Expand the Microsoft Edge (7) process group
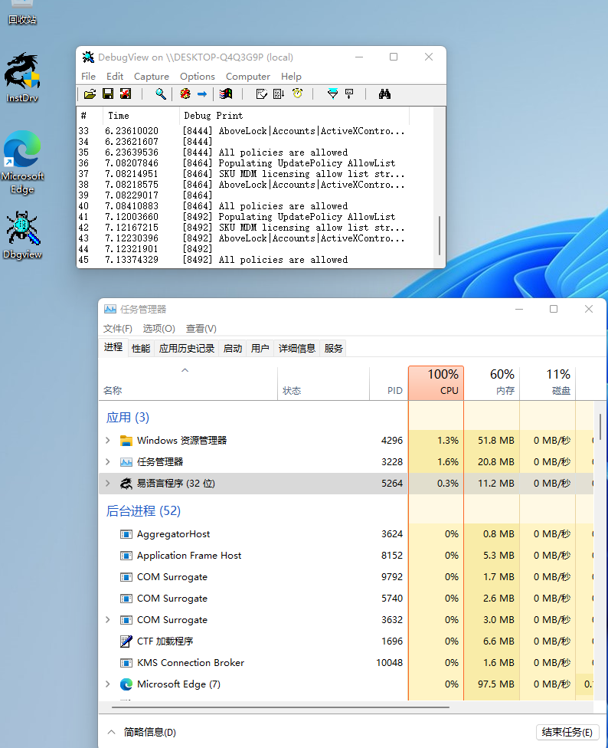The image size is (608, 748). point(107,684)
